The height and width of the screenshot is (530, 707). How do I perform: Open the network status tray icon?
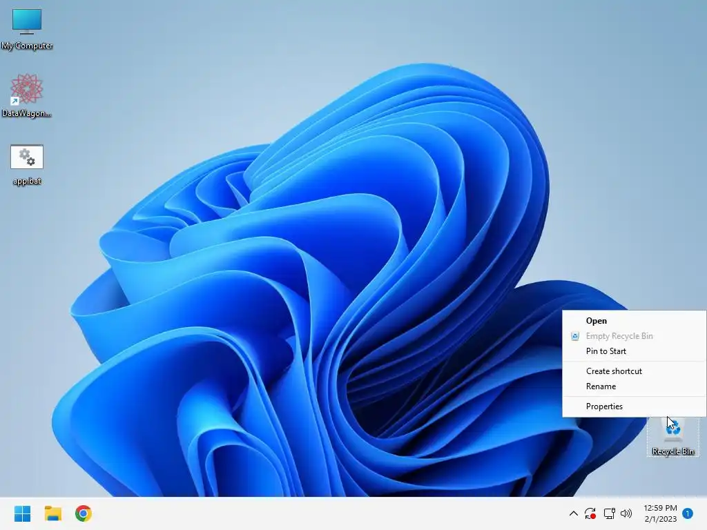point(609,513)
